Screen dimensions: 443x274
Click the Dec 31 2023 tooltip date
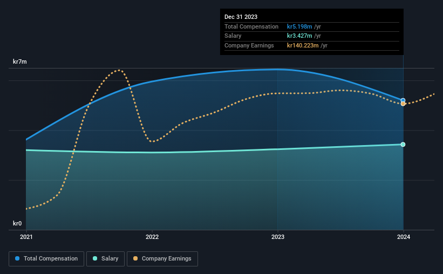coord(241,17)
